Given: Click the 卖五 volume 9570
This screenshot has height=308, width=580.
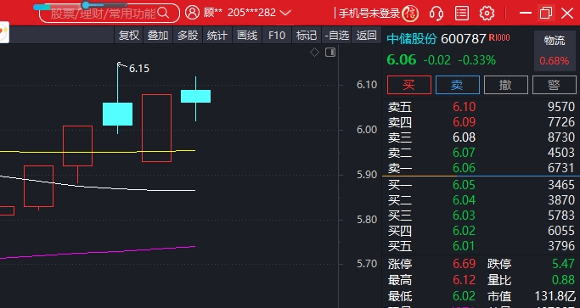Looking at the screenshot, I should [561, 107].
